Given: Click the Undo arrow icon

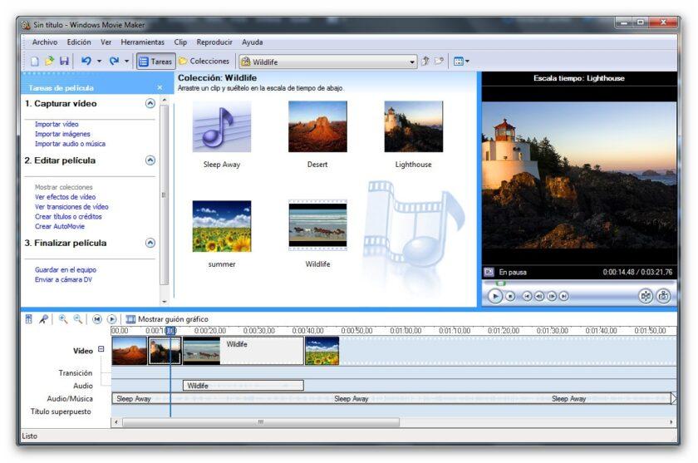Looking at the screenshot, I should pos(86,61).
